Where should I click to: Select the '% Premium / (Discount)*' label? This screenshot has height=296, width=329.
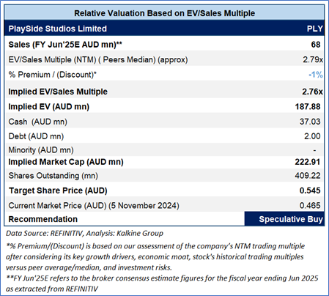(53, 75)
